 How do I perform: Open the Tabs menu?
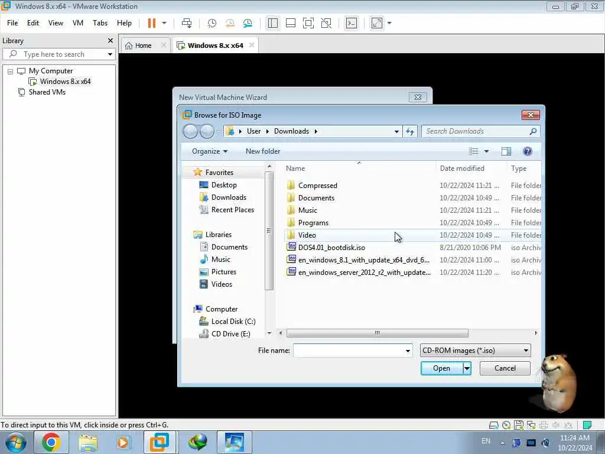(x=100, y=23)
